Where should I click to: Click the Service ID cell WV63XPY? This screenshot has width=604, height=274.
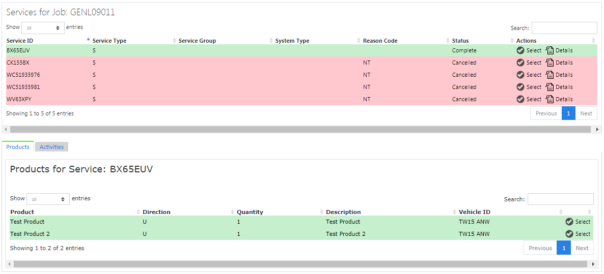[x=19, y=99]
